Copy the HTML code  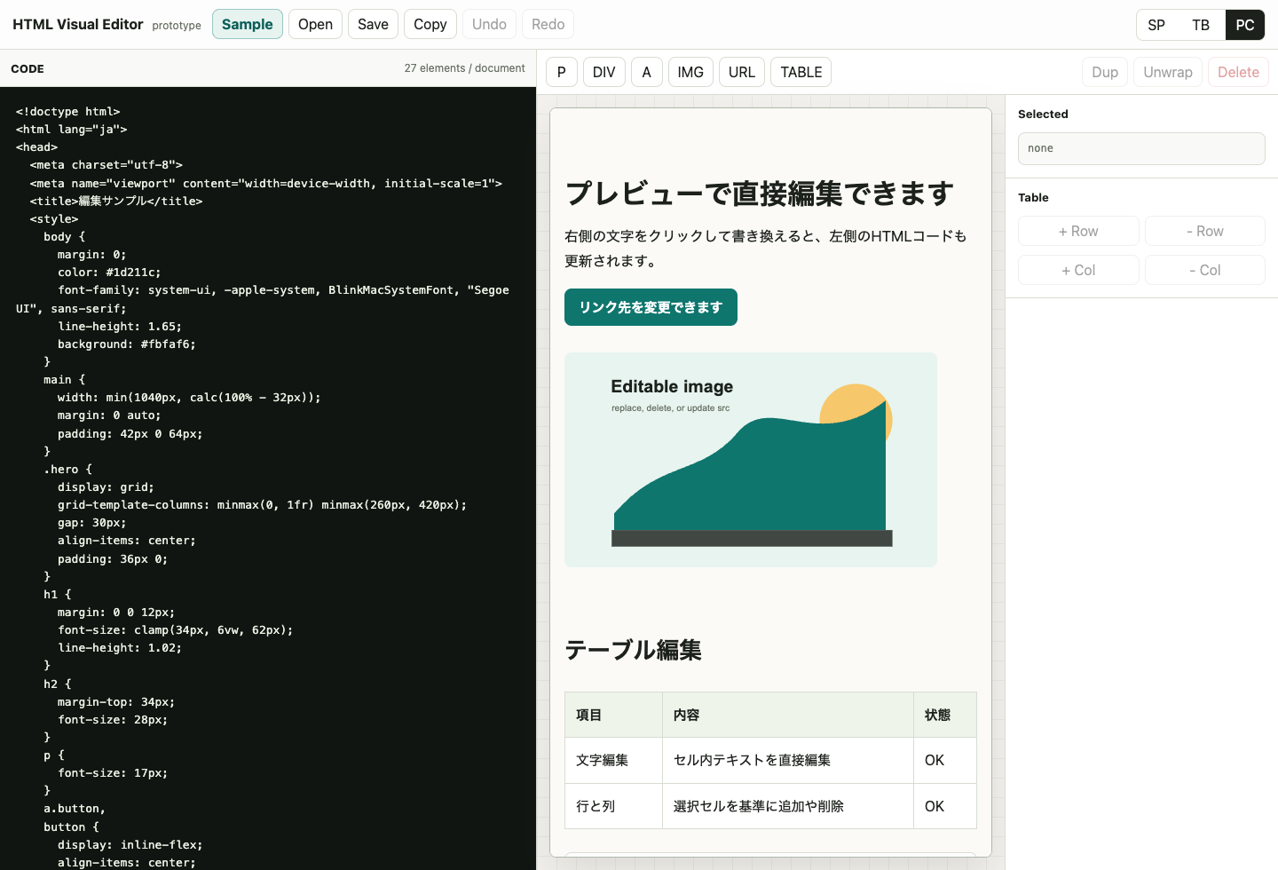point(430,24)
